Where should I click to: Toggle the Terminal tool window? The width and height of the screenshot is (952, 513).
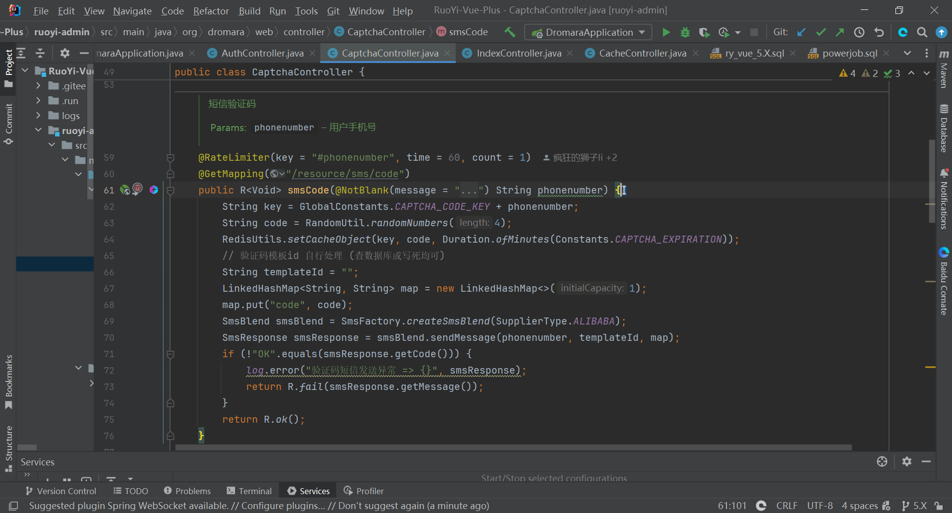coord(249,491)
